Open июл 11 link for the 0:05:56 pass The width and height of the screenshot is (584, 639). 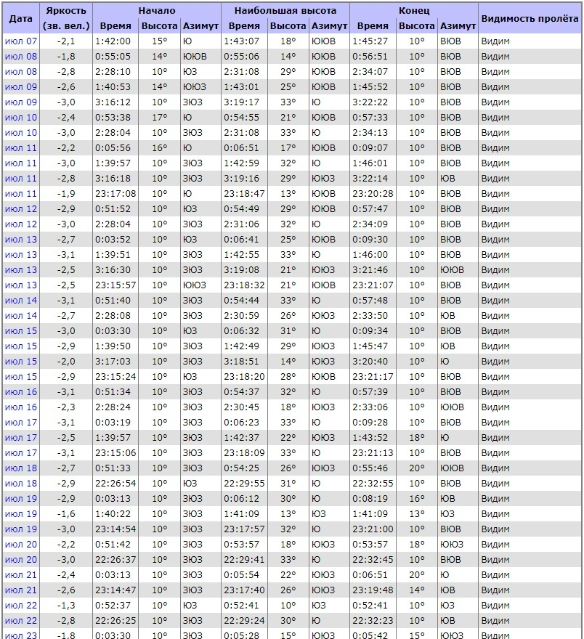point(21,148)
